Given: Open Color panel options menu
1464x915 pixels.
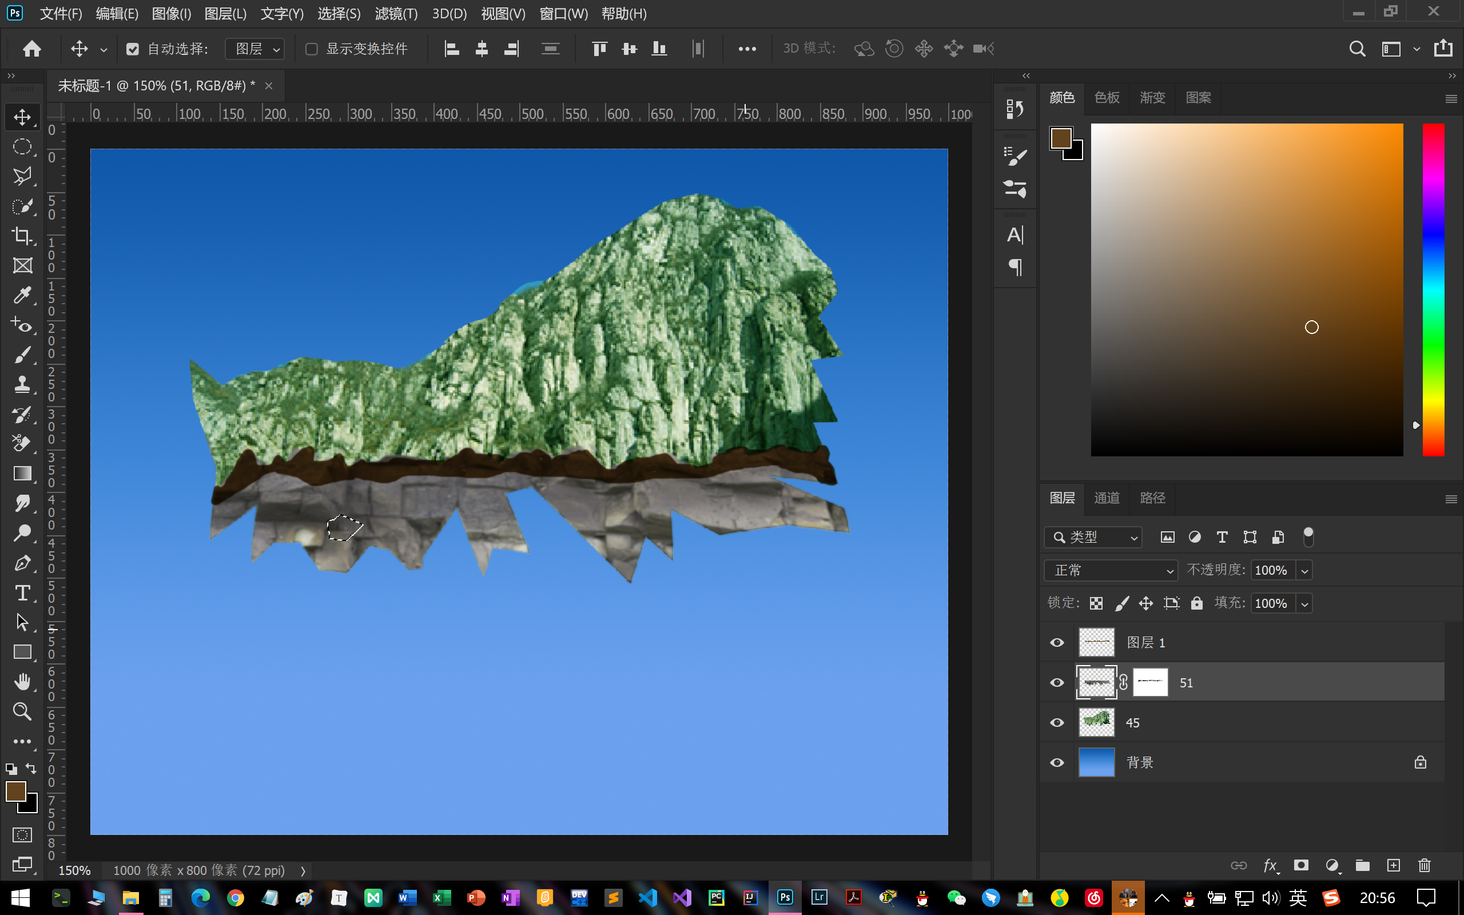Looking at the screenshot, I should click(1451, 100).
